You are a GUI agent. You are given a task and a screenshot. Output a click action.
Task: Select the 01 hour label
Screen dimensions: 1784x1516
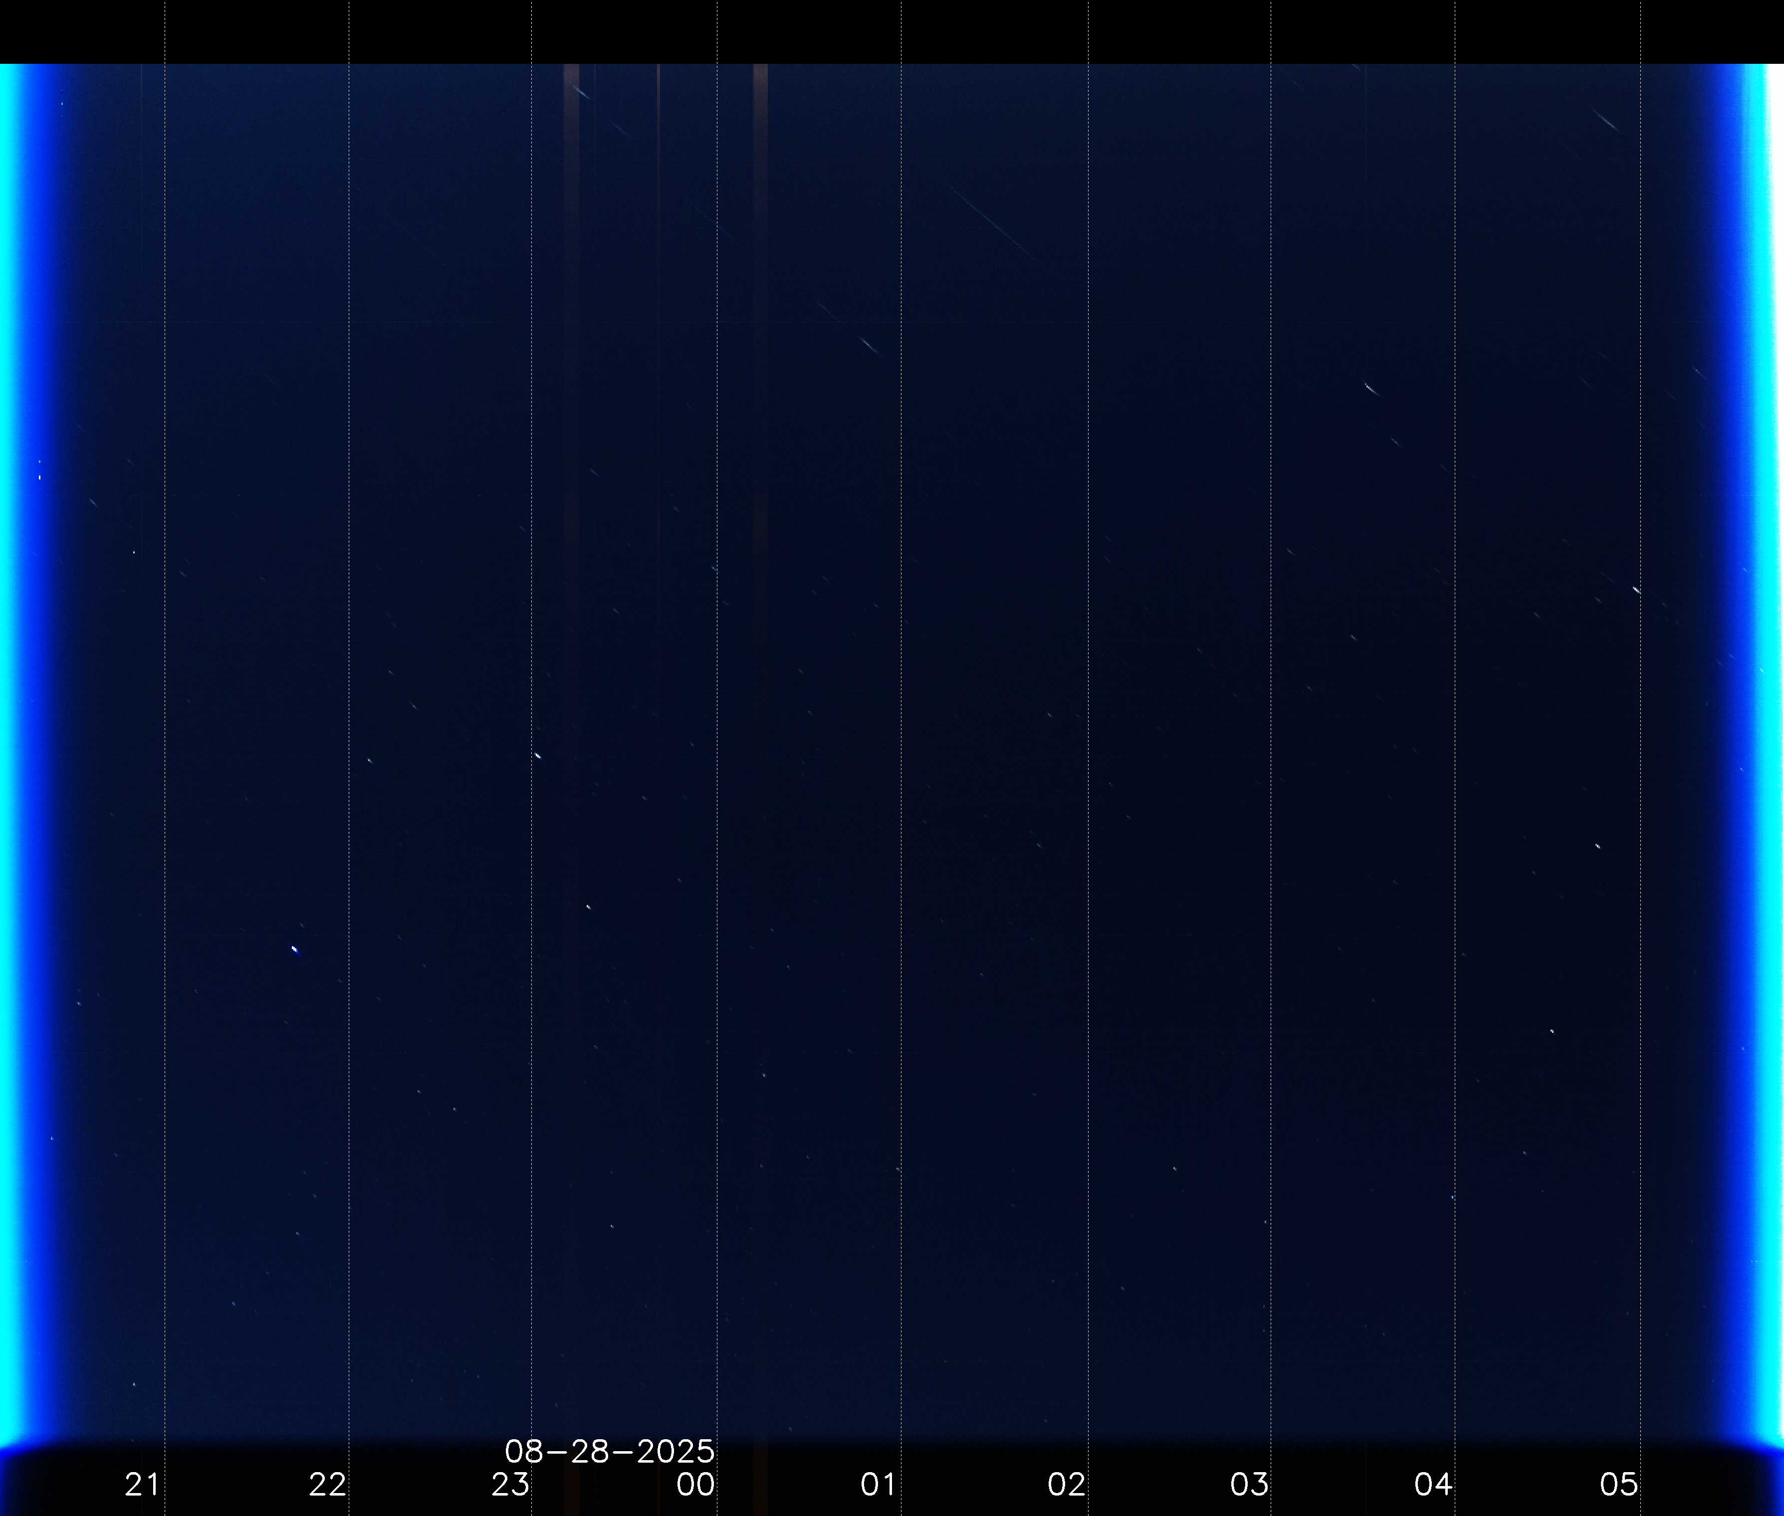tap(878, 1484)
